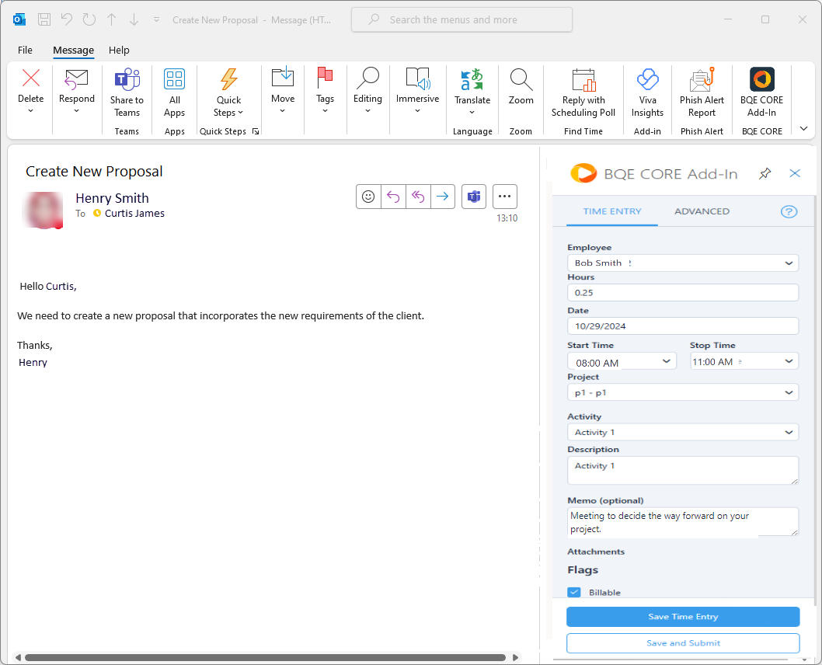Click the add-in help question icon
The width and height of the screenshot is (822, 665).
tap(789, 212)
